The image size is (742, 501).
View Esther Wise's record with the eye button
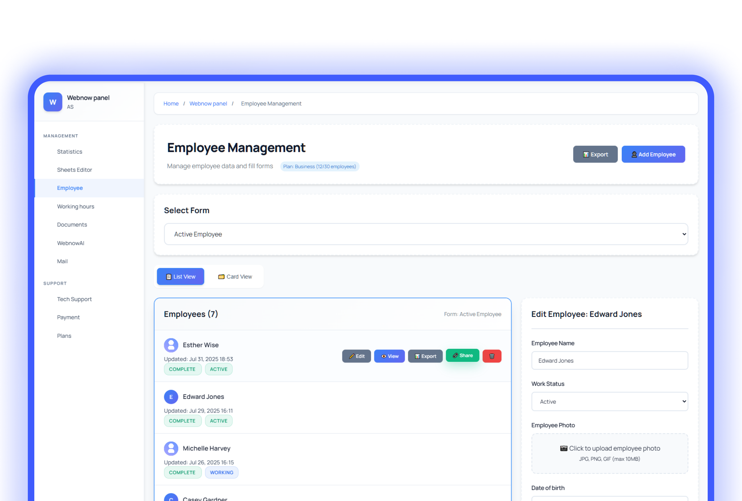390,356
